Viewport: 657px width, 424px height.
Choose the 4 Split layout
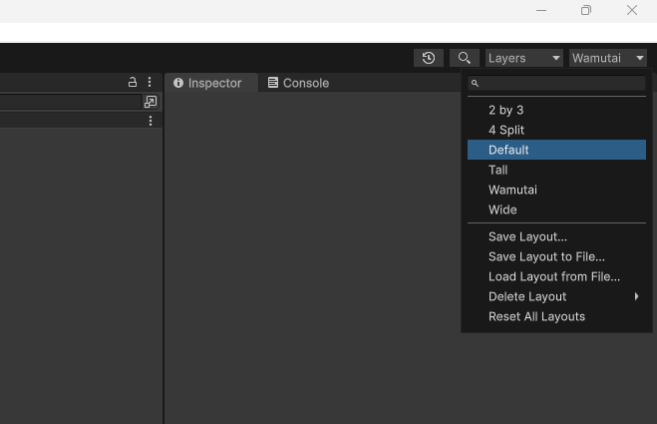point(505,130)
